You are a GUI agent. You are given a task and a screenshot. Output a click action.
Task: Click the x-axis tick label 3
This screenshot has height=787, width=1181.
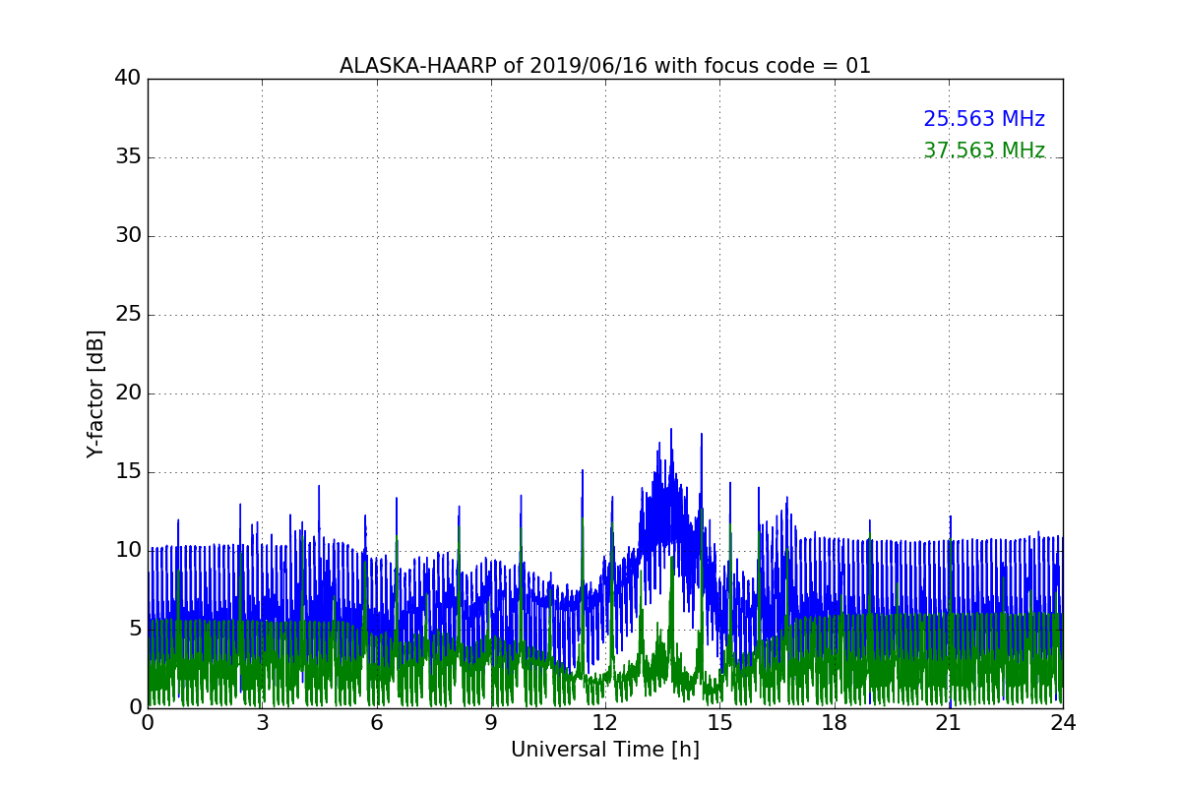click(x=262, y=722)
